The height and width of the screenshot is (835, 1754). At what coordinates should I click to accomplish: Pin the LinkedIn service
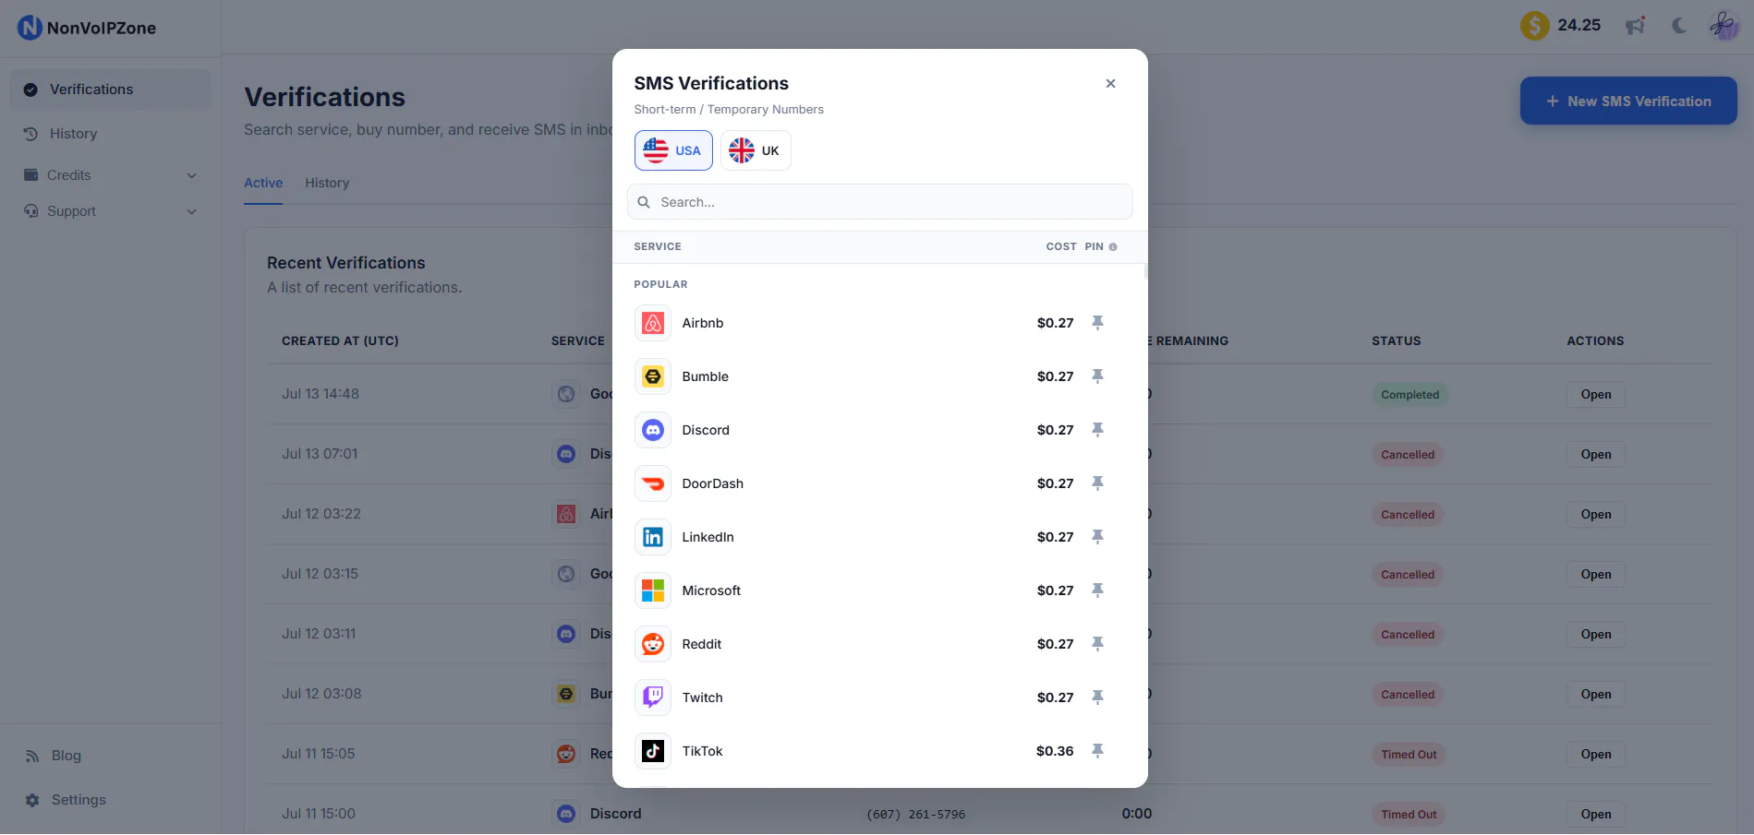(x=1097, y=537)
